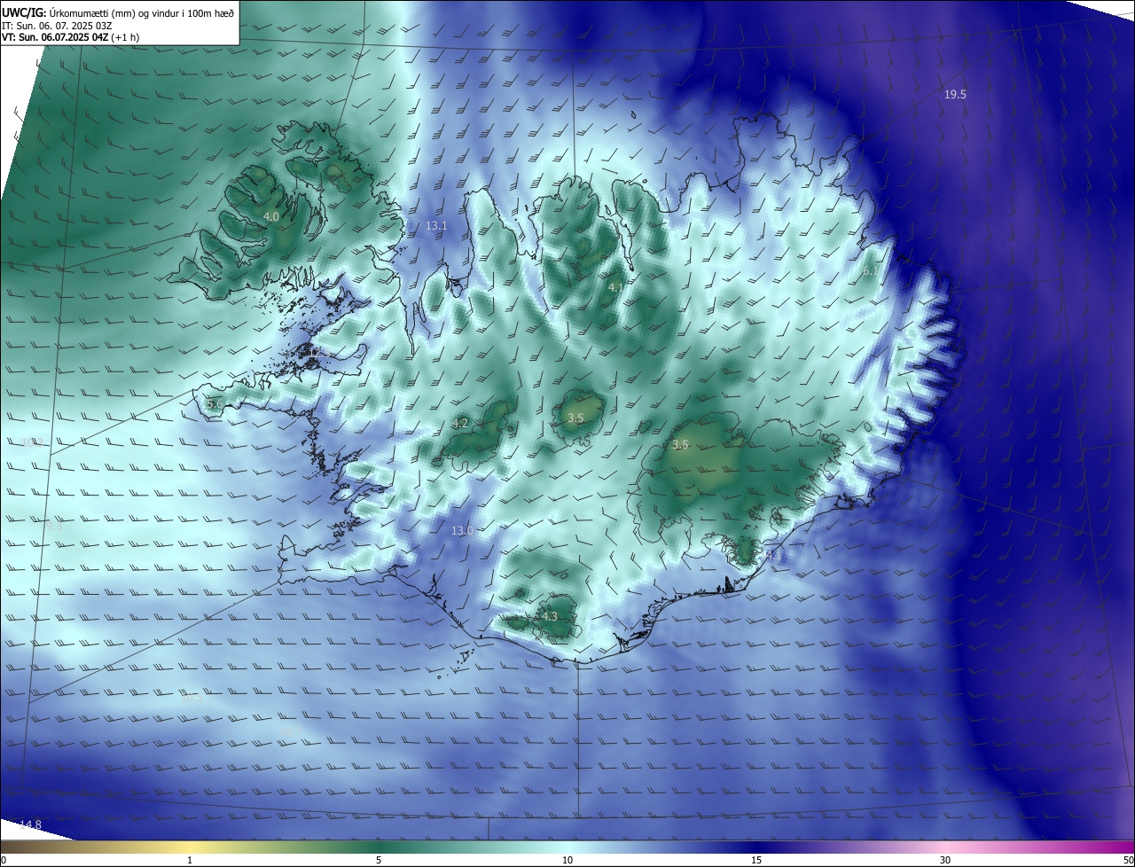The image size is (1135, 867).
Task: Click the 4.3 value label on the southern glacier
Action: 550,616
